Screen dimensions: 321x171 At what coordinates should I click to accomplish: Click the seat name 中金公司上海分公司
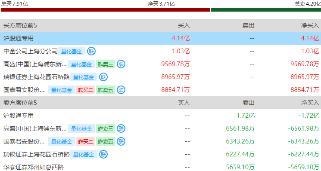[x=31, y=51]
